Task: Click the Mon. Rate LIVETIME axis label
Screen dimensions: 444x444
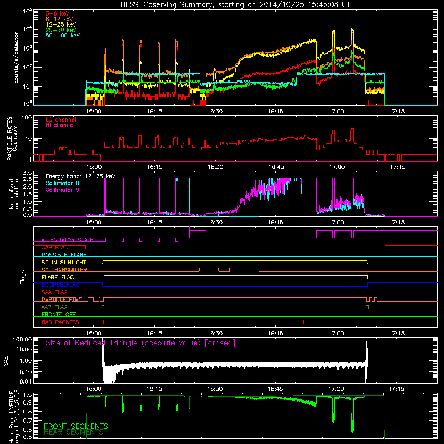Action: 14,417
